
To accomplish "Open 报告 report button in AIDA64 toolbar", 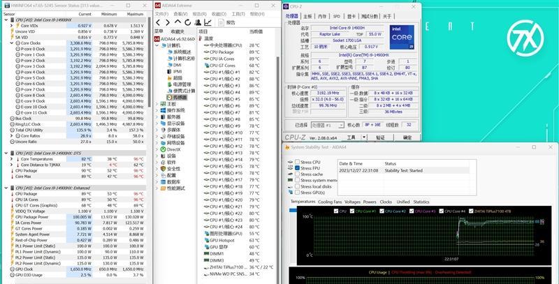I will [x=226, y=23].
